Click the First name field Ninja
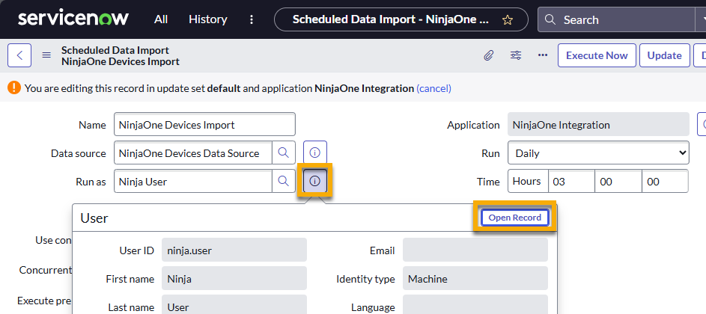Image resolution: width=706 pixels, height=314 pixels. pyautogui.click(x=234, y=278)
